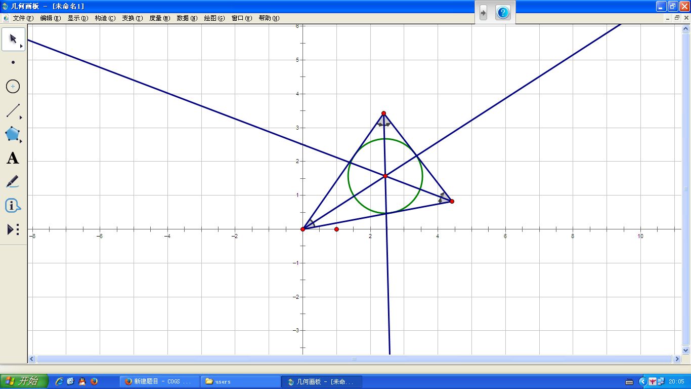This screenshot has height=389, width=691.
Task: Select the Polygon tool
Action: [13, 134]
